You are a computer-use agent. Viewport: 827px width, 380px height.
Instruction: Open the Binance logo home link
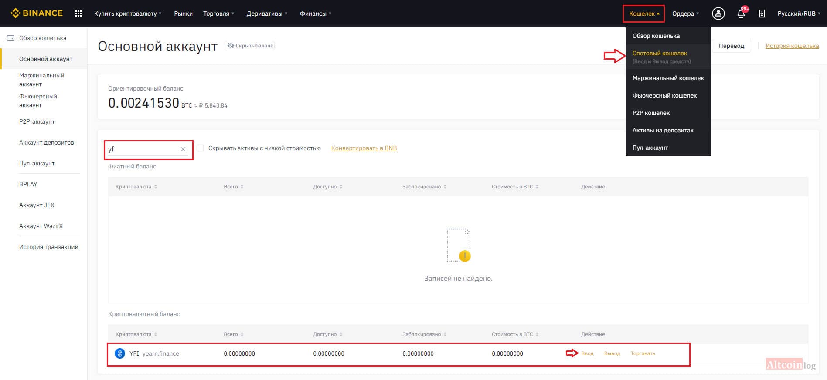(37, 13)
